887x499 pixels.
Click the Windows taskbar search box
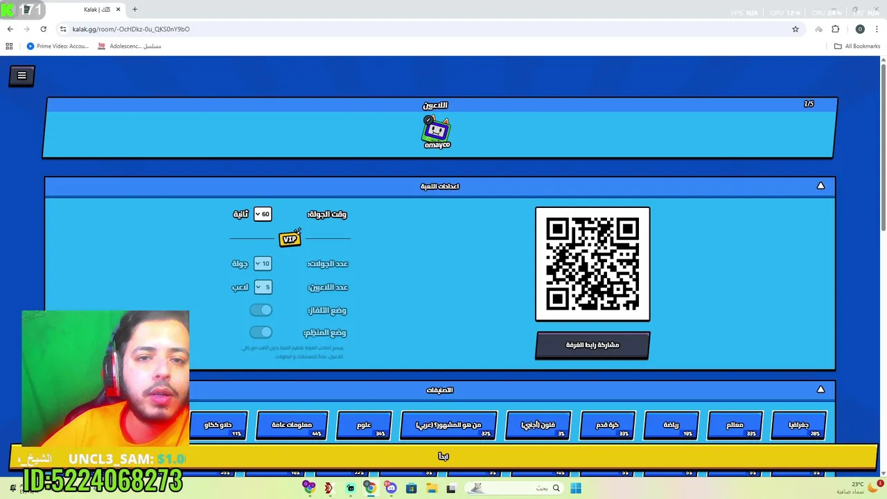(x=513, y=488)
